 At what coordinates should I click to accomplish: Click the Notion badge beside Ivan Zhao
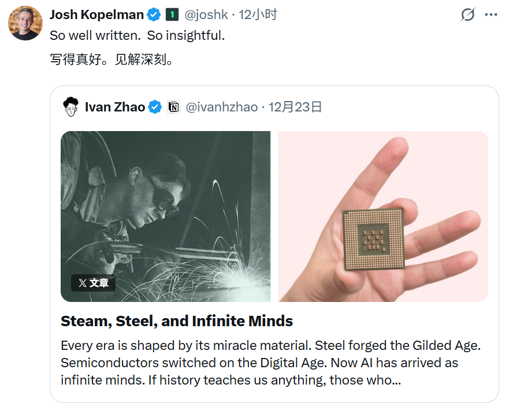[173, 107]
